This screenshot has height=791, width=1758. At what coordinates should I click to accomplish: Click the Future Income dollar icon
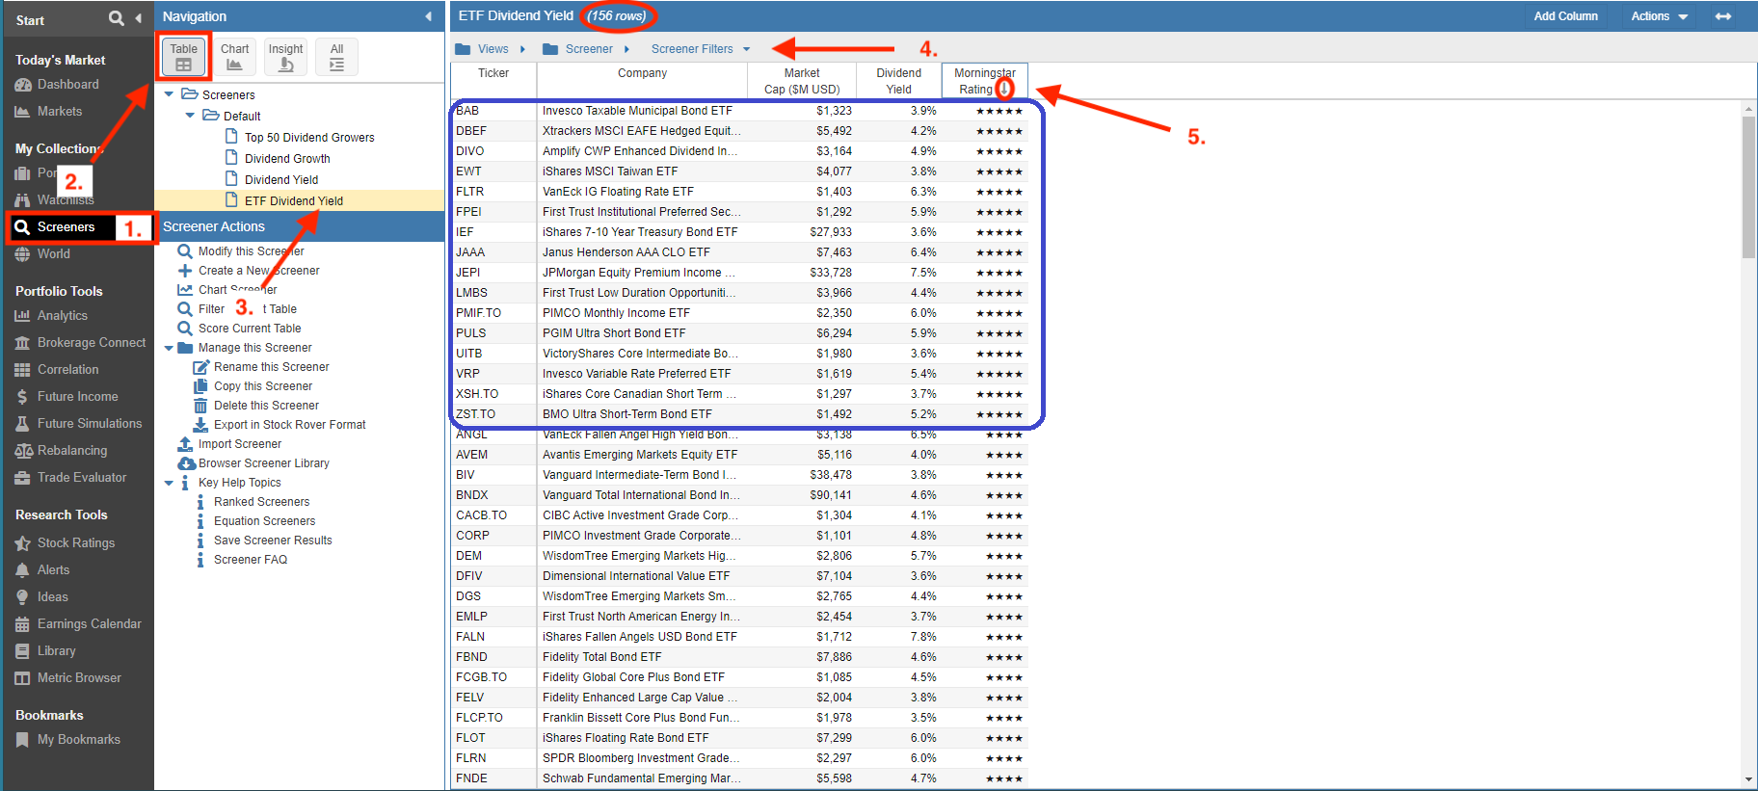22,397
